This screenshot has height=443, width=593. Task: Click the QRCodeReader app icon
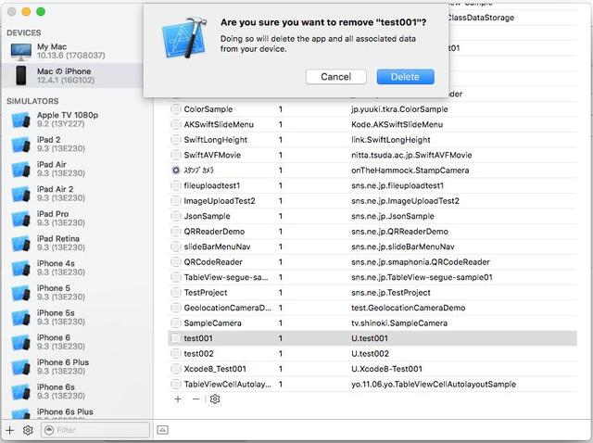[176, 261]
